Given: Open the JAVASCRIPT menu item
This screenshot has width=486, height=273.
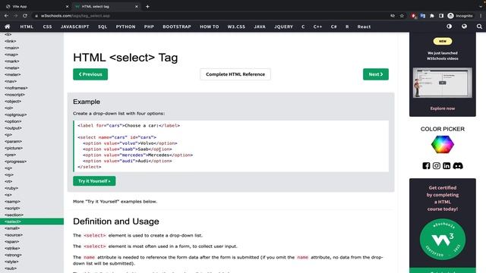Looking at the screenshot, I should pyautogui.click(x=74, y=27).
